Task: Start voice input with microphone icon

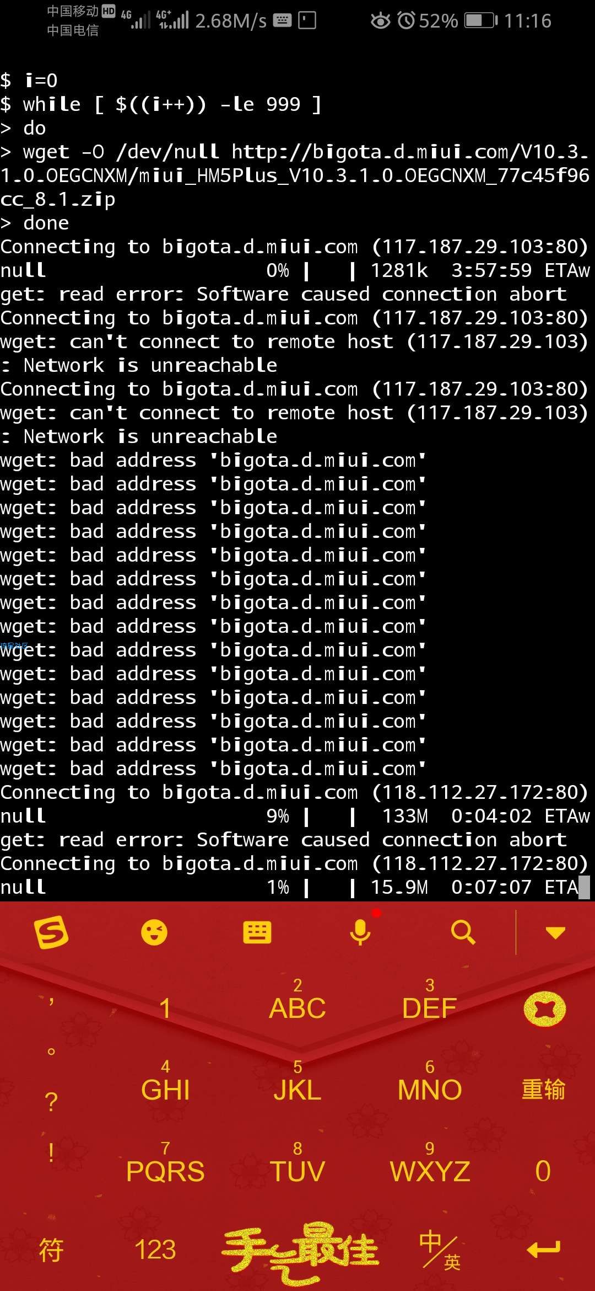Action: (360, 932)
